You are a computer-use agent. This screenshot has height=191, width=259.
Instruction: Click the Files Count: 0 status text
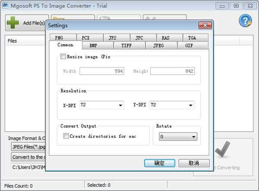[18, 186]
